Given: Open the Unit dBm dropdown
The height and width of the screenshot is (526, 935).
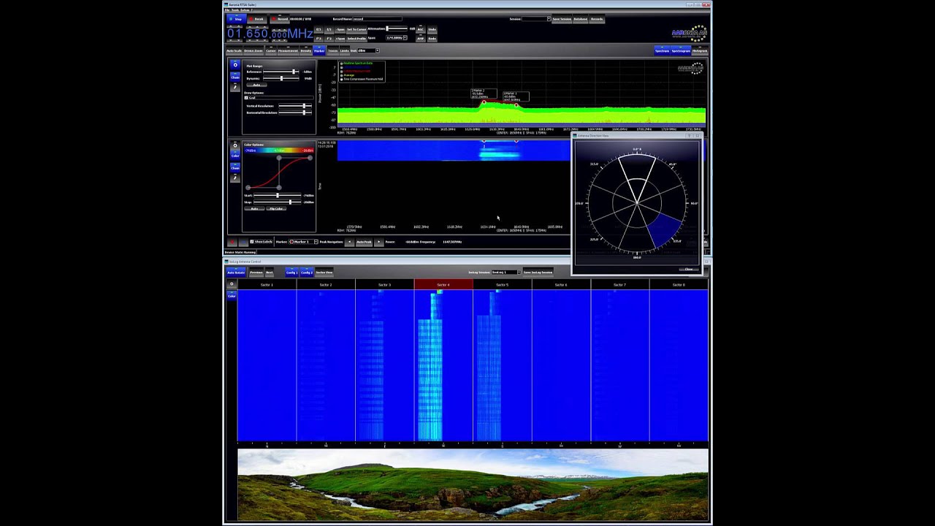Looking at the screenshot, I should [x=378, y=50].
